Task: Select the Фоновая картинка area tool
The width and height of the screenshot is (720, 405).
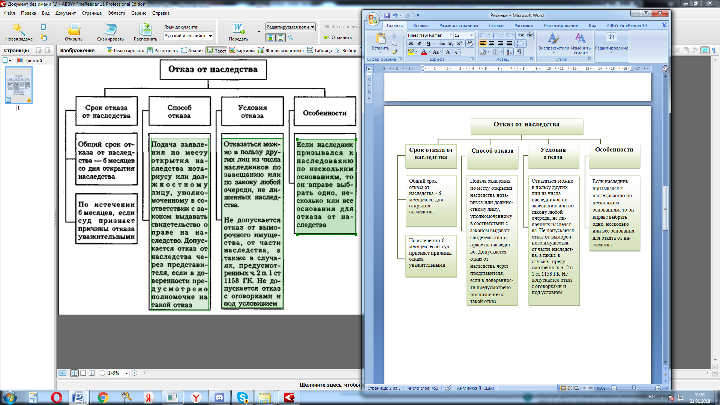Action: point(281,50)
